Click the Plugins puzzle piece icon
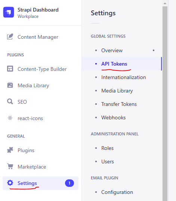This screenshot has height=201, width=176. pos(10,150)
